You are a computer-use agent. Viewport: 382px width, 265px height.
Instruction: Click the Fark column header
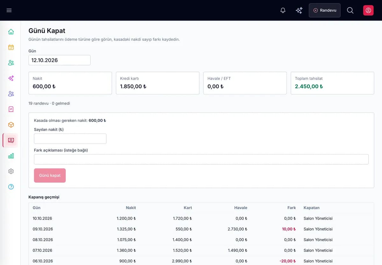(x=292, y=208)
